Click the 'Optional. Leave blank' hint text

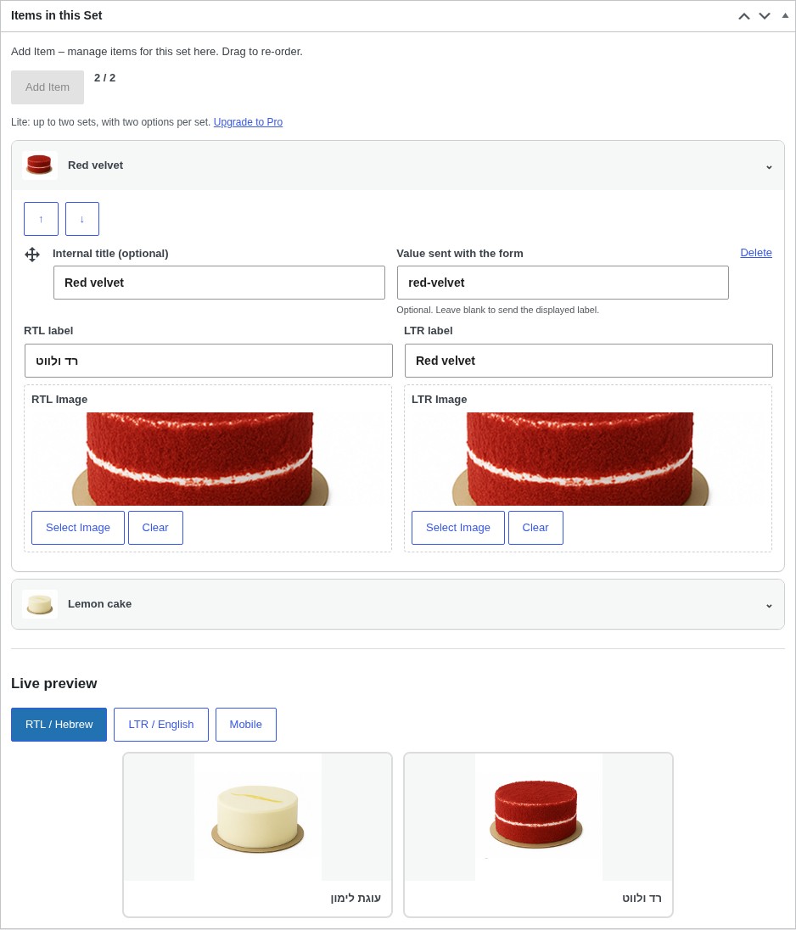tap(497, 310)
